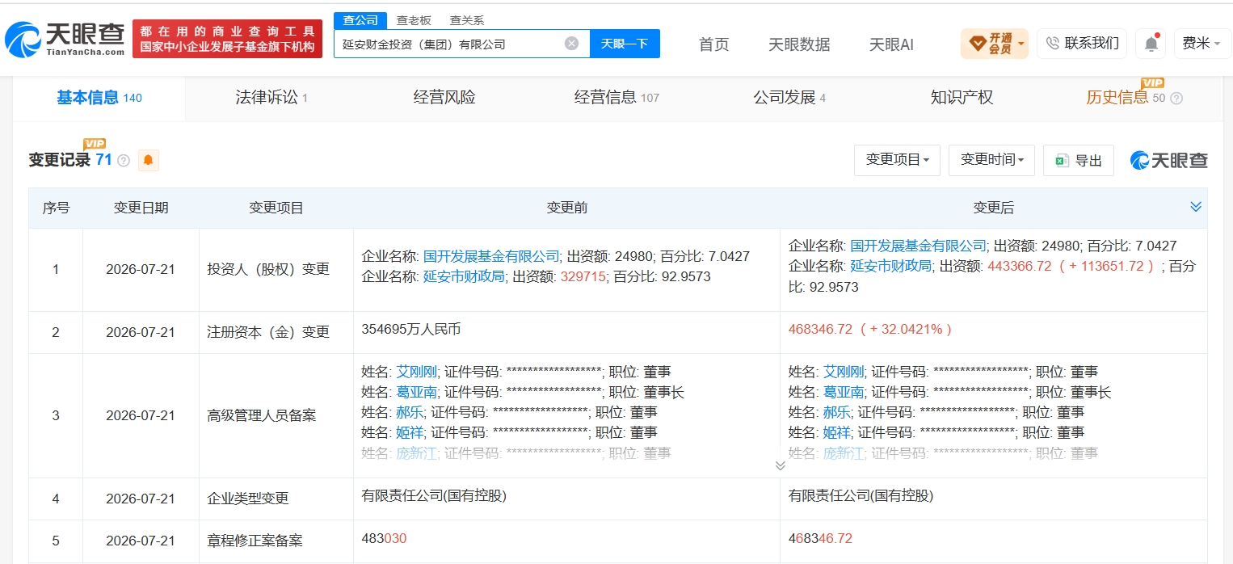Switch to the 查公司 search tab
Viewport: 1233px width, 564px height.
360,21
